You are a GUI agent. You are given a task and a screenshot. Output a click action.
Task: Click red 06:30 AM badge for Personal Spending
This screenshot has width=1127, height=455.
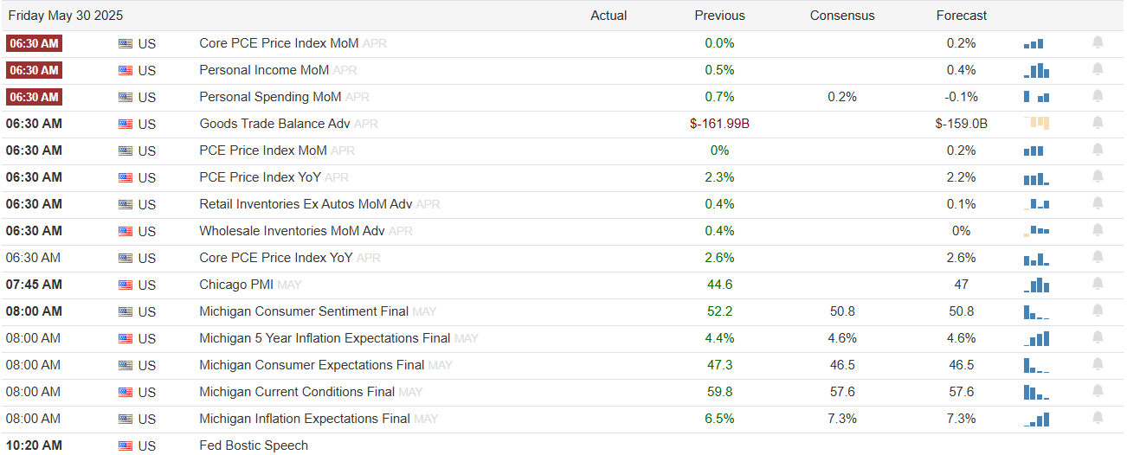(34, 97)
